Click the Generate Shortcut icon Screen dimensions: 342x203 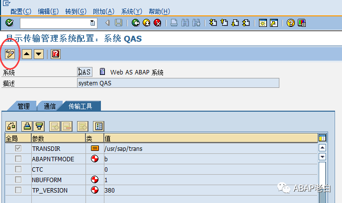274,23
